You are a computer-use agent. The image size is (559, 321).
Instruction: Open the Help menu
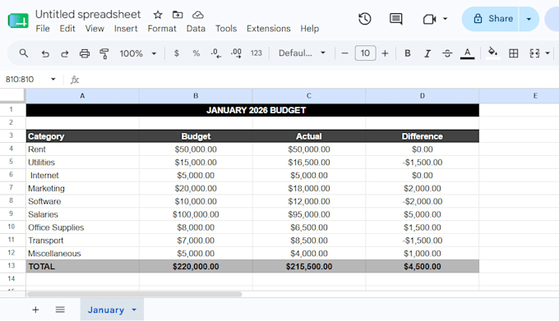[309, 29]
